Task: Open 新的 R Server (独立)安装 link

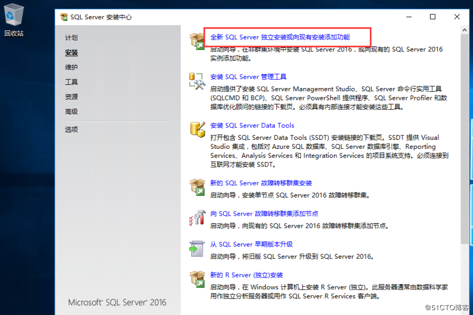Action: point(246,275)
